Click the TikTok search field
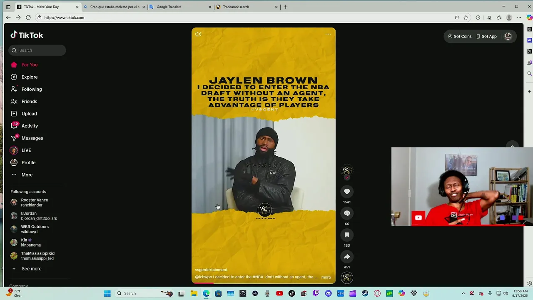Viewport: 533px width, 300px height. click(37, 50)
